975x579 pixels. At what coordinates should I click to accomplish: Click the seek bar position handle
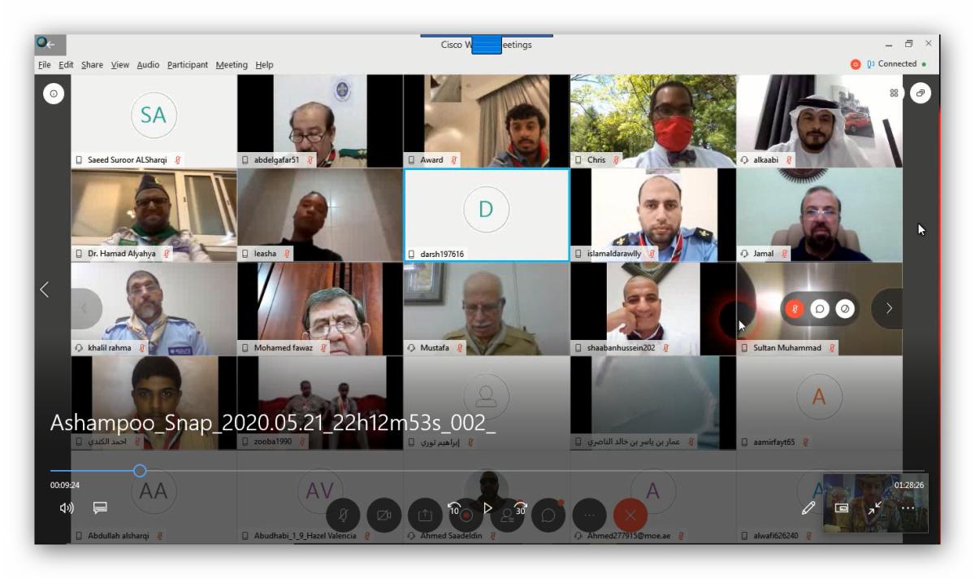tap(140, 471)
